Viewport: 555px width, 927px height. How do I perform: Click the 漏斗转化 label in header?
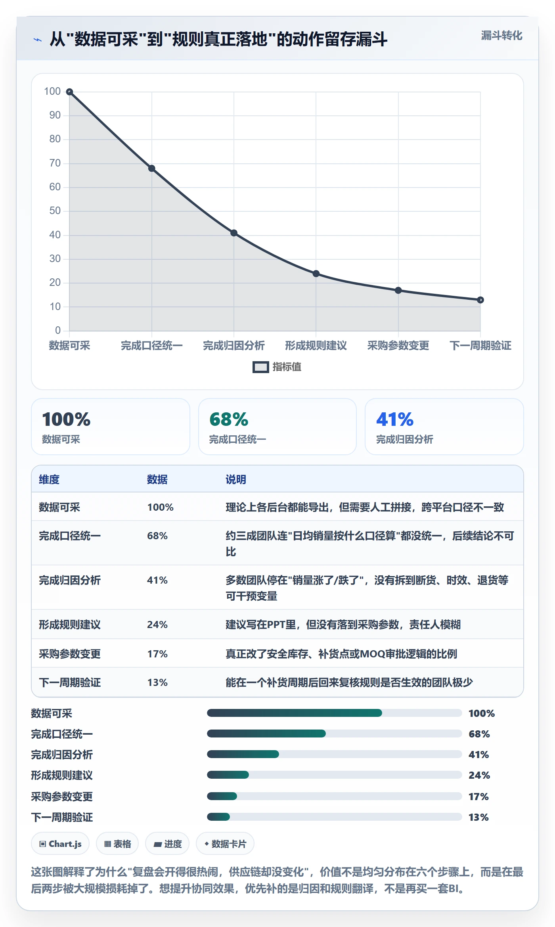click(501, 36)
